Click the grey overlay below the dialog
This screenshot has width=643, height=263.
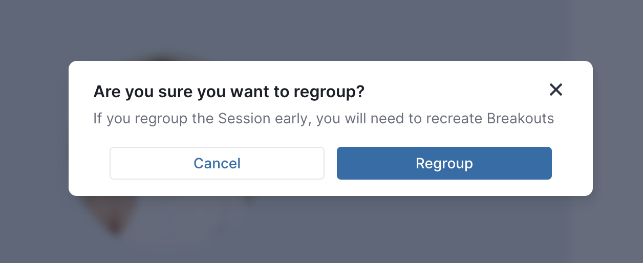pos(321,230)
